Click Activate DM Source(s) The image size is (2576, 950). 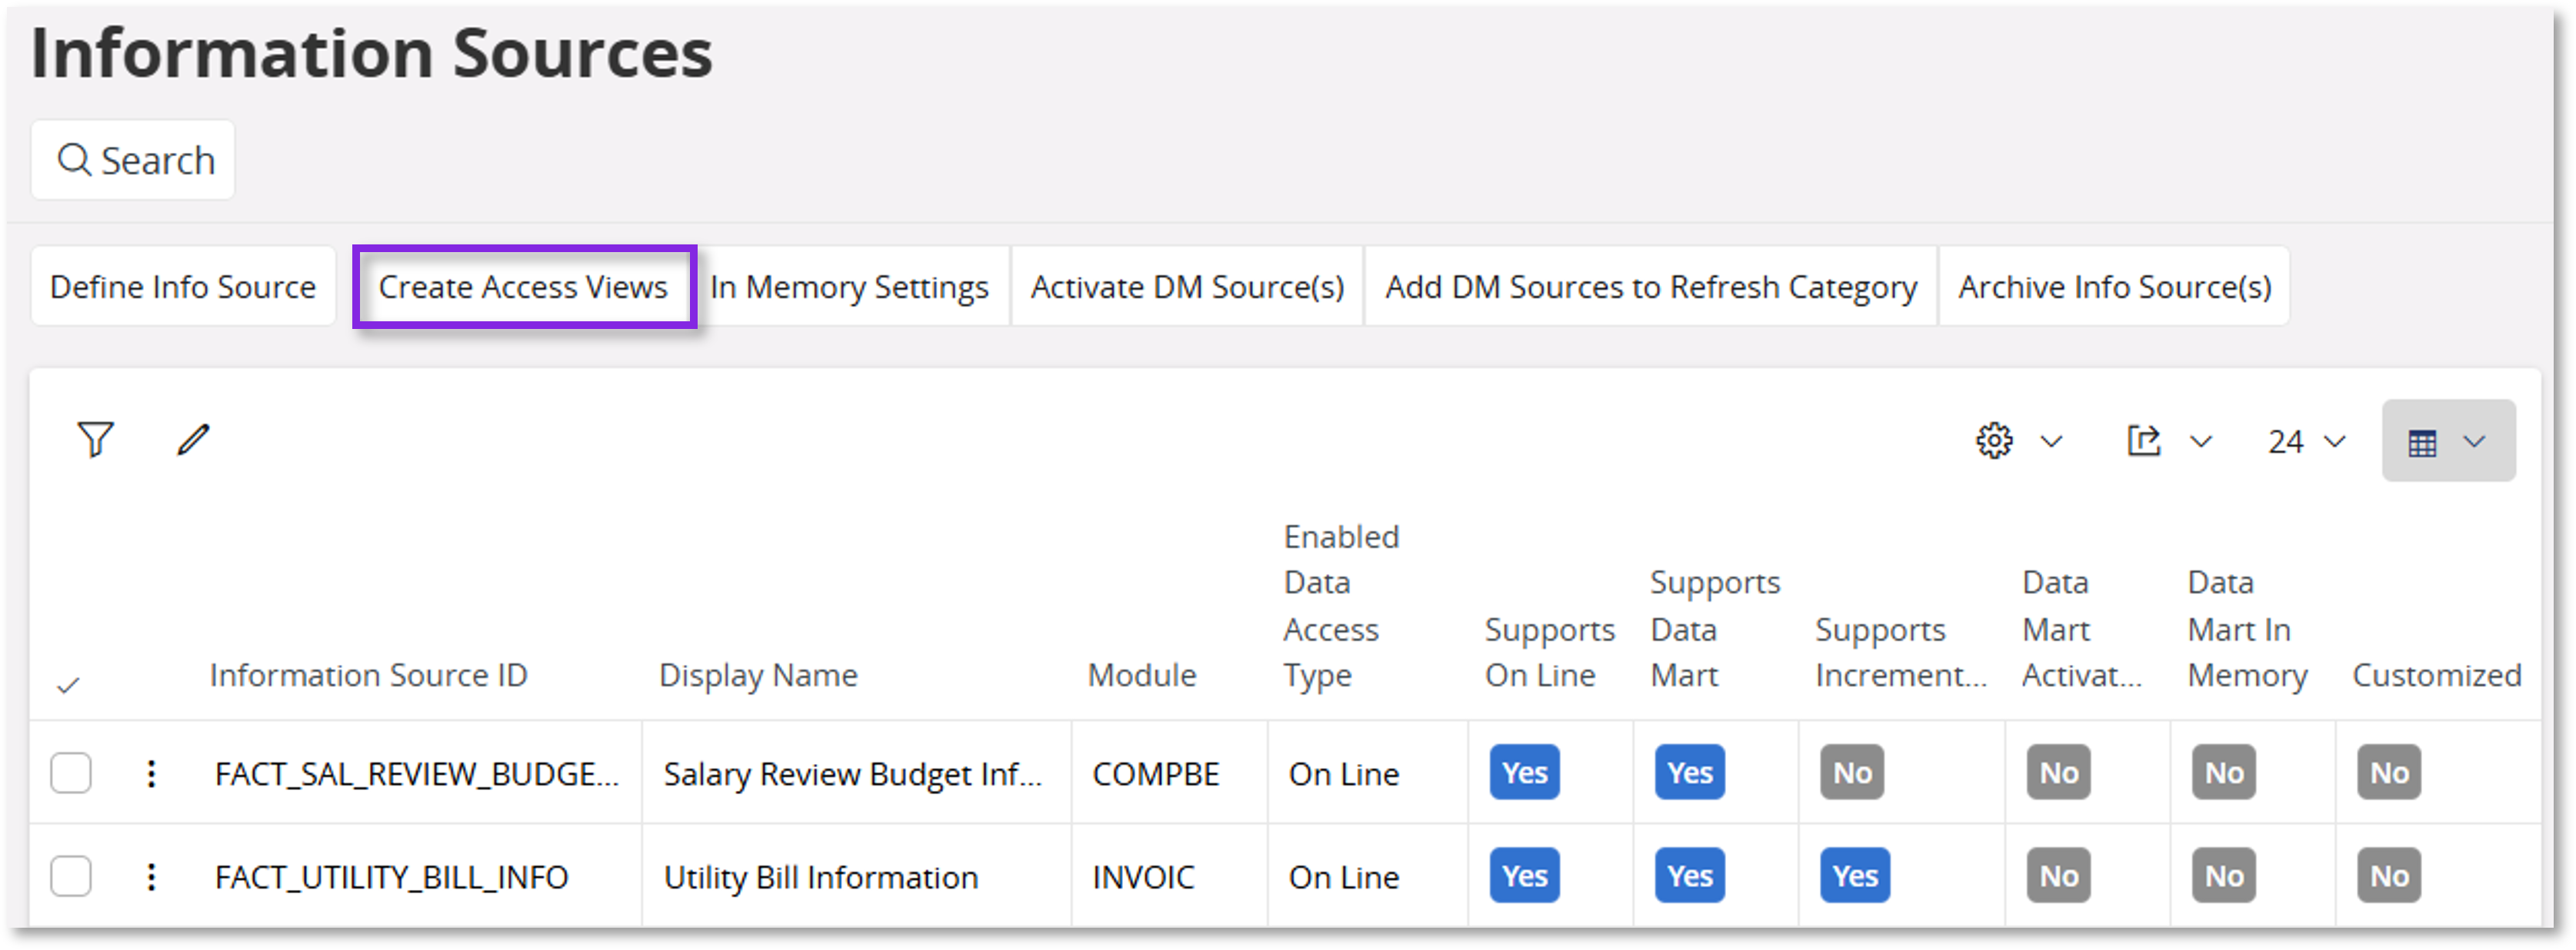[1187, 287]
